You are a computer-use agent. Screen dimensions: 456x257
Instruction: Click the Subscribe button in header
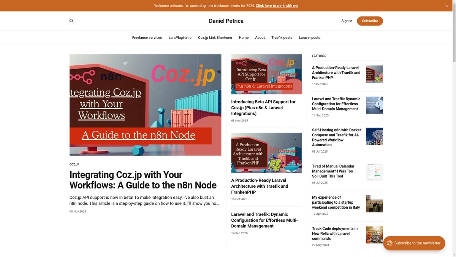[x=370, y=21]
